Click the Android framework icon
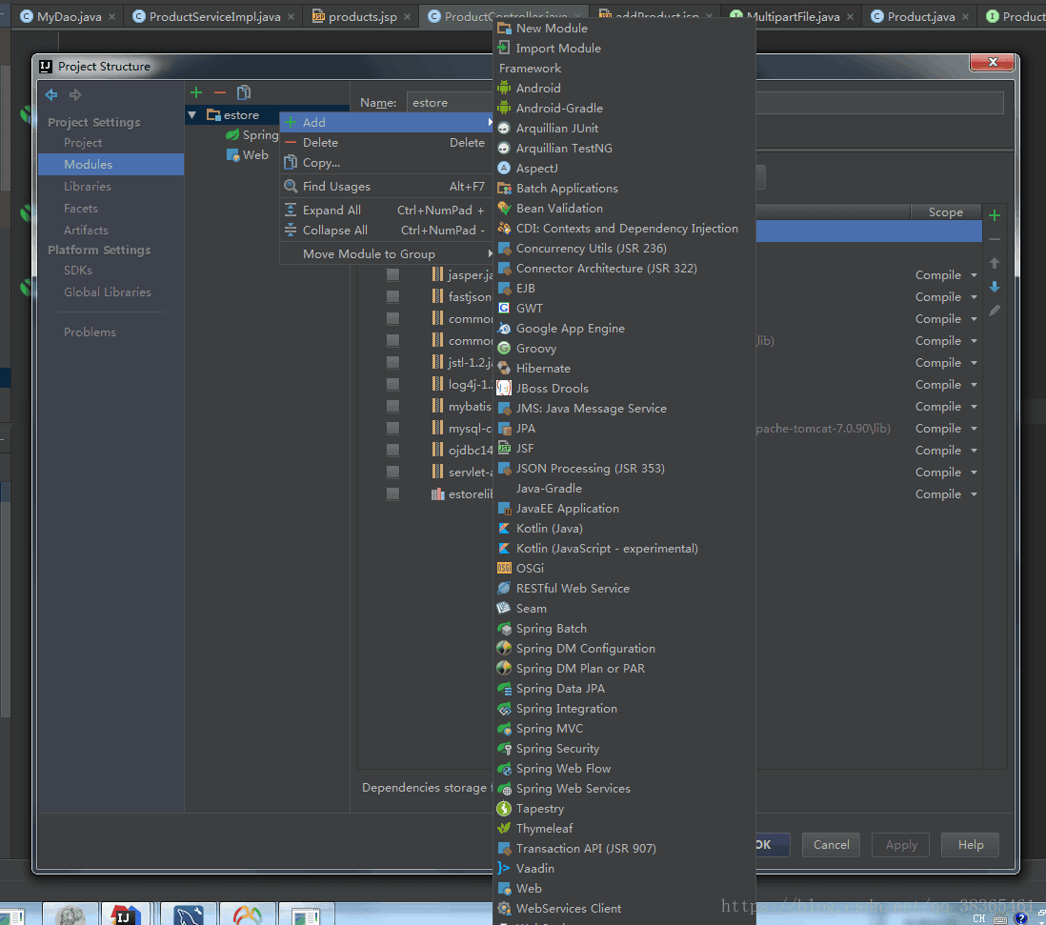1046x925 pixels. (x=504, y=88)
